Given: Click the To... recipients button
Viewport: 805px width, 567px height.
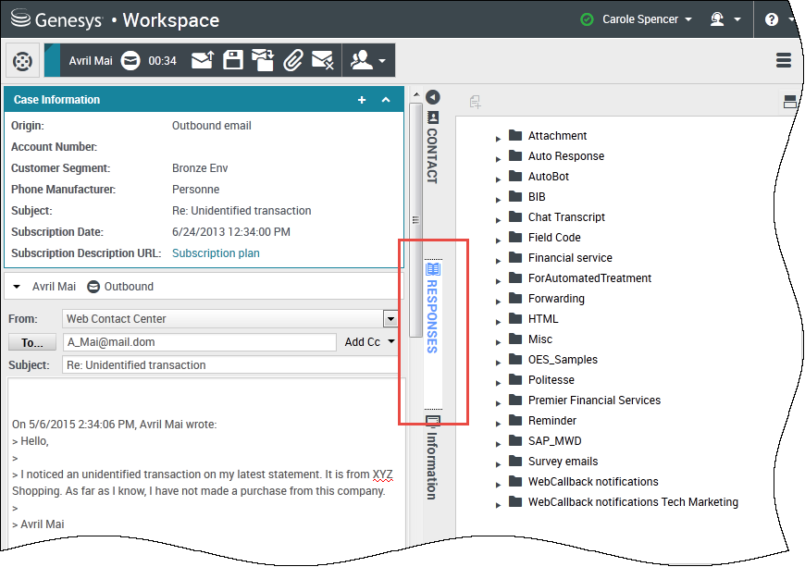Looking at the screenshot, I should click(31, 342).
